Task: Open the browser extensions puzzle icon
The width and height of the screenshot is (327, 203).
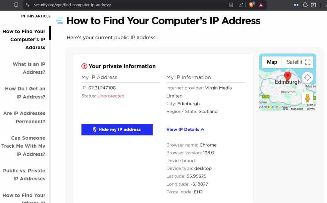Action: pos(305,5)
